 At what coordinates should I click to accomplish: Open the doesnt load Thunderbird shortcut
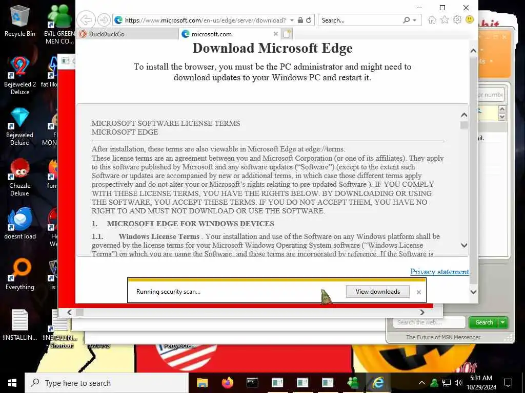[x=20, y=224]
